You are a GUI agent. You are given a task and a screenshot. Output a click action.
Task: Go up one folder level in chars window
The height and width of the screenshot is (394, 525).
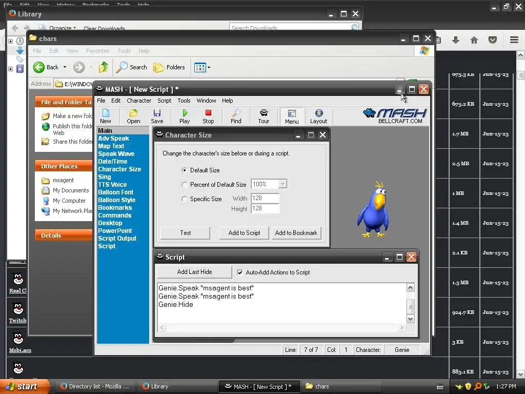pyautogui.click(x=104, y=67)
